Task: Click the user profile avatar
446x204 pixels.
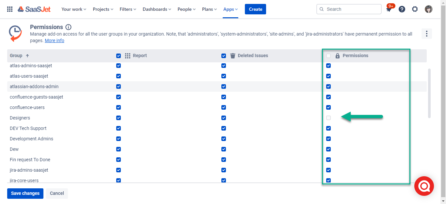Action: coord(428,9)
